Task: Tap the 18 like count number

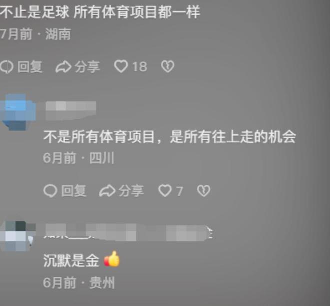Action: [140, 67]
